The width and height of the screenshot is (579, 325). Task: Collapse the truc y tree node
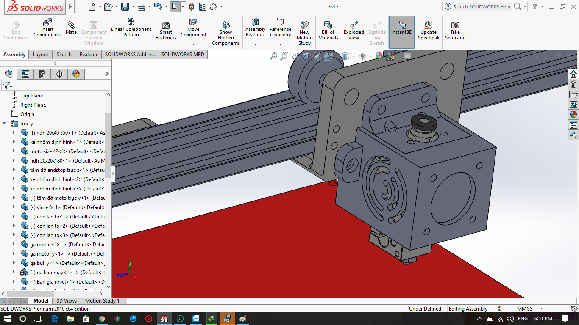click(4, 124)
